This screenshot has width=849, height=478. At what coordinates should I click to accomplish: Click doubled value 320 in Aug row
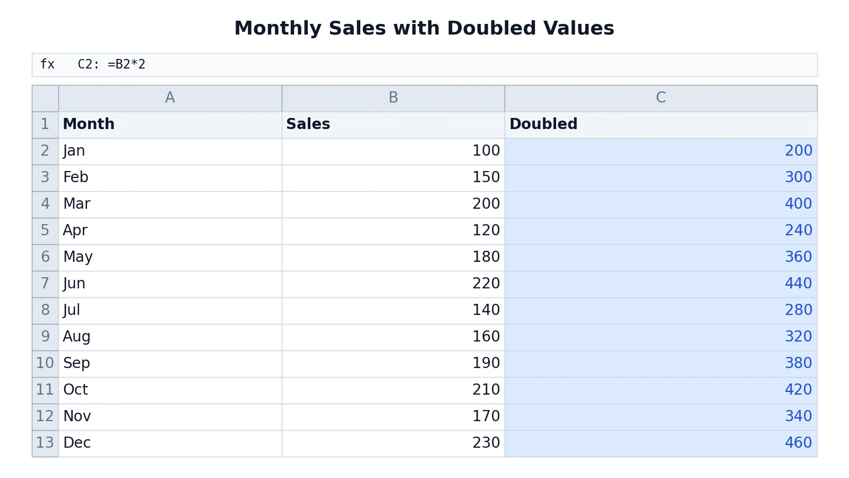coord(661,337)
